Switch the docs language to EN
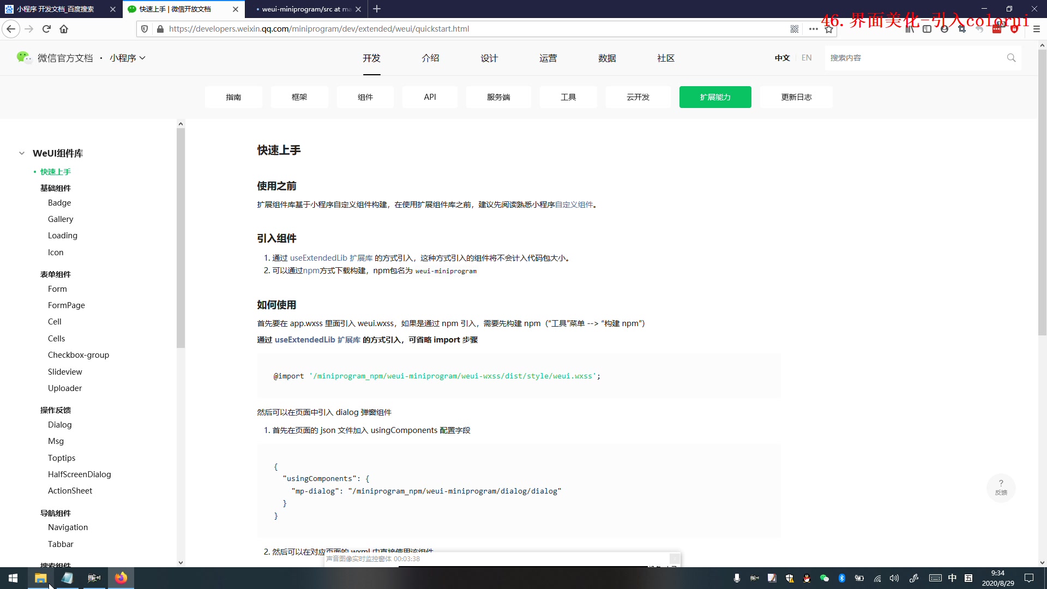This screenshot has width=1047, height=589. pyautogui.click(x=807, y=58)
